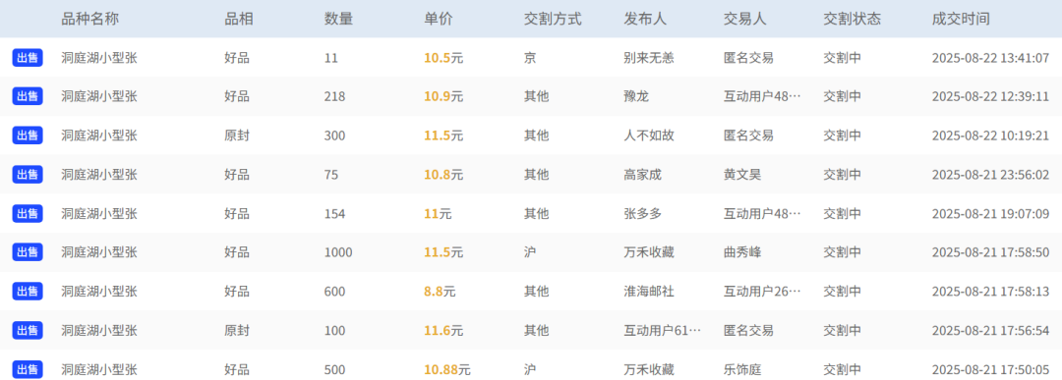This screenshot has width=1062, height=380.
Task: Select the quantity 1000 cell
Action: pyautogui.click(x=338, y=253)
